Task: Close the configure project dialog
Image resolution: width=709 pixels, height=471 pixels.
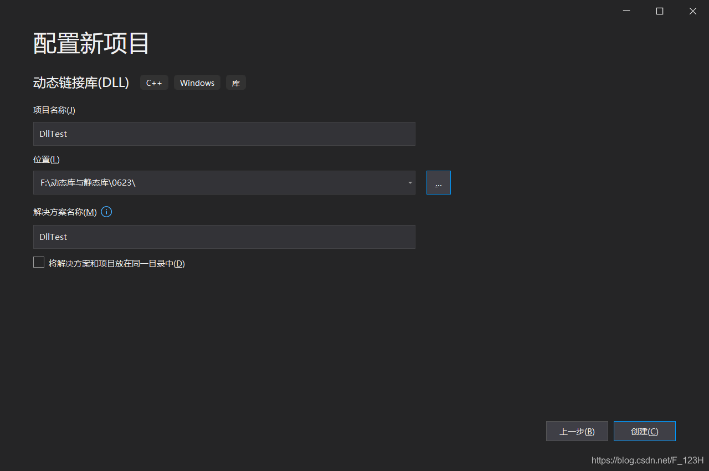Action: coord(693,11)
